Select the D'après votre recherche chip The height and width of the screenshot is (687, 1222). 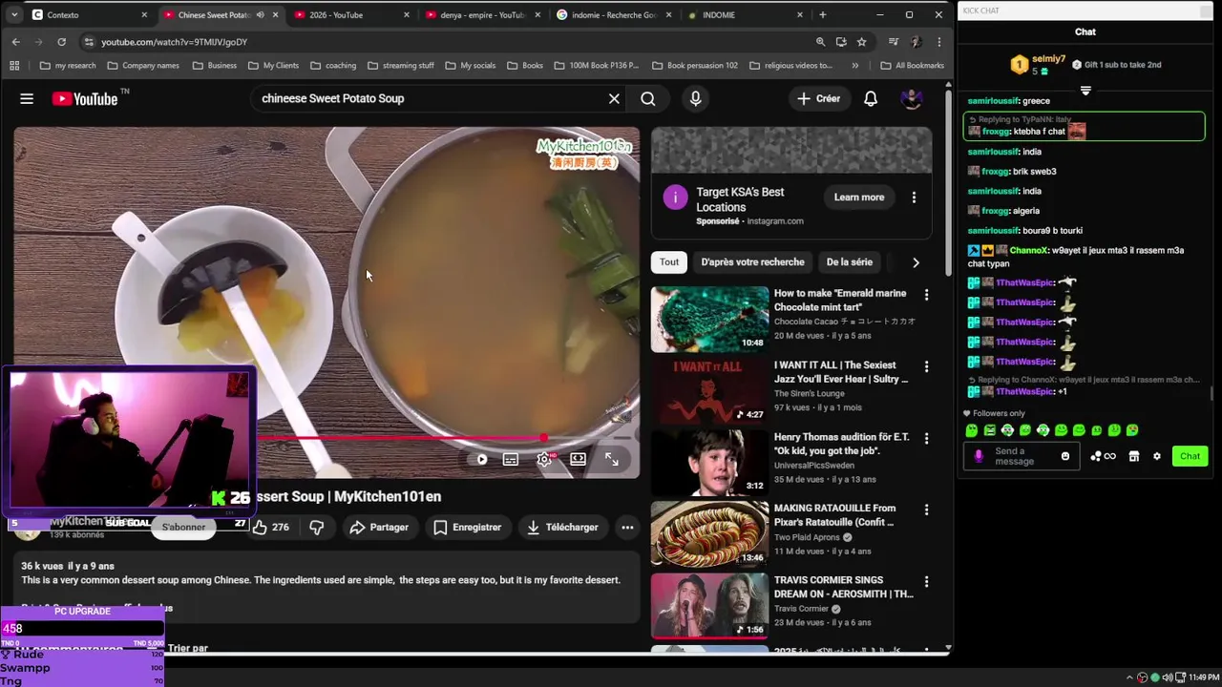coord(752,261)
